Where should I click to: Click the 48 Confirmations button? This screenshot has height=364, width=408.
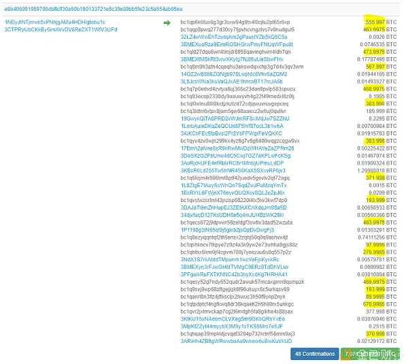pos(315,354)
